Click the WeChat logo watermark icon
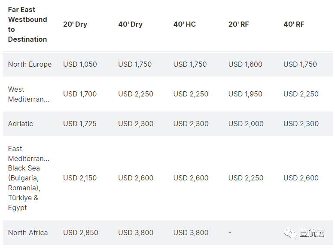Viewport: 335px width, 248px height. pyautogui.click(x=290, y=233)
